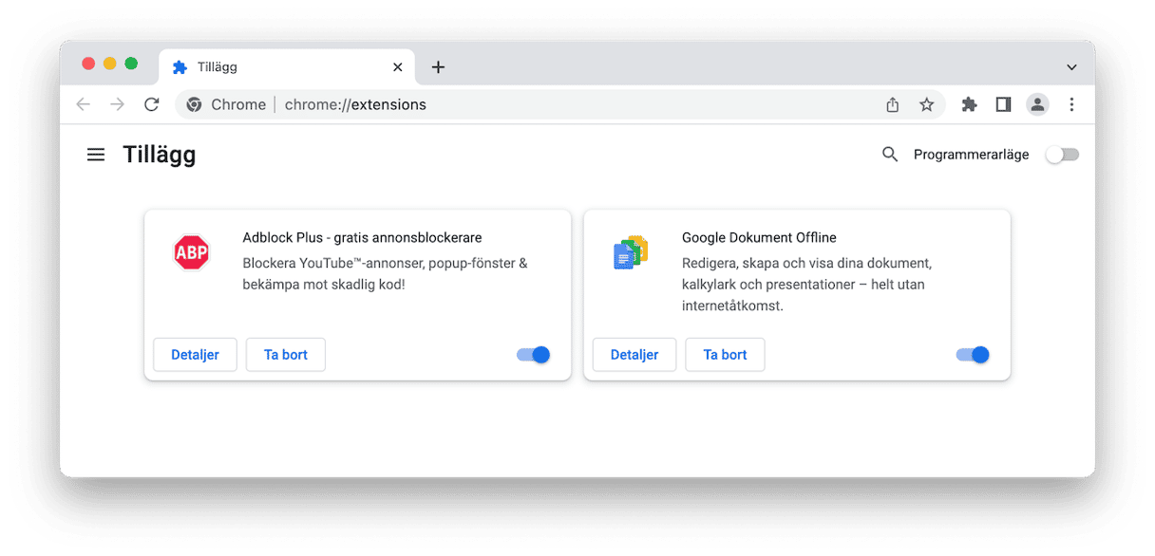Open the Chrome three-dot menu
Screen dimensions: 1155x556
pyautogui.click(x=1071, y=104)
